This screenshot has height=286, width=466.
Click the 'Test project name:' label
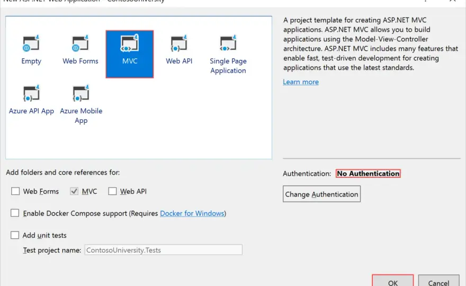click(52, 251)
